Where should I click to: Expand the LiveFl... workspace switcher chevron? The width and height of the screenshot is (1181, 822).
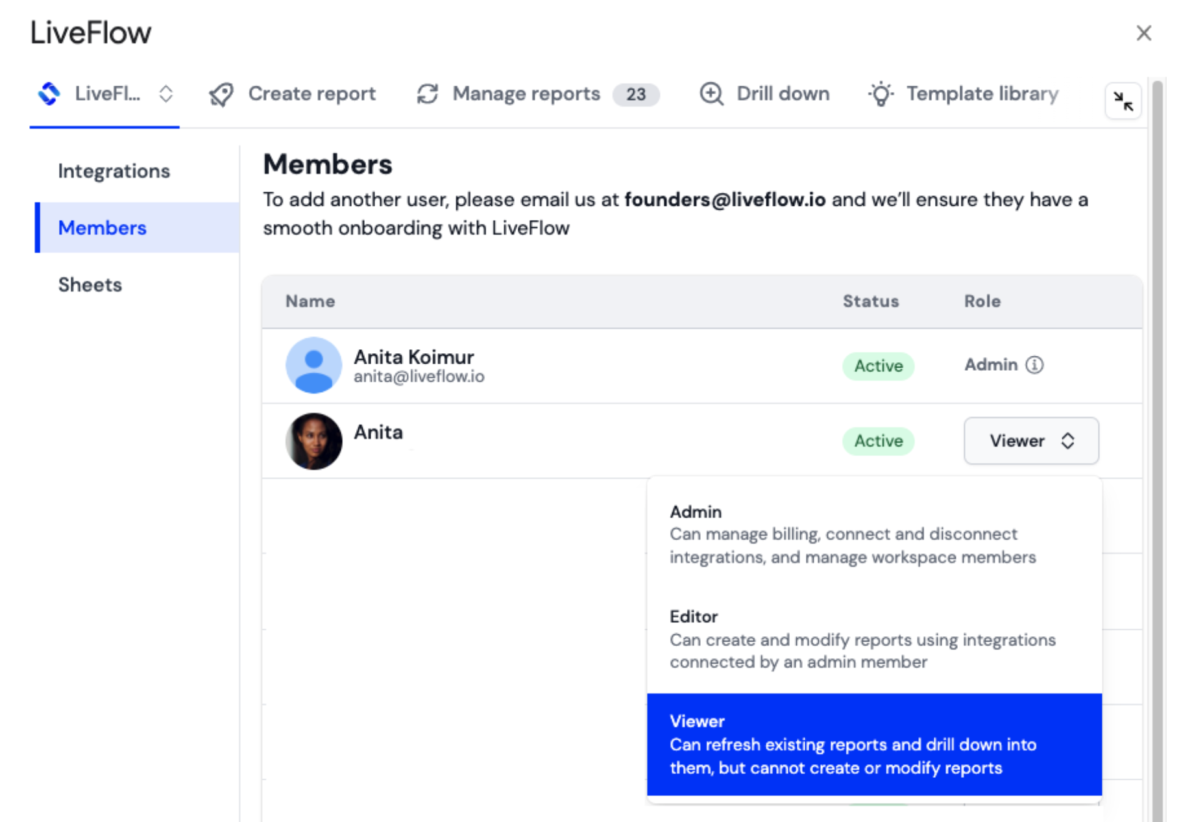click(166, 93)
